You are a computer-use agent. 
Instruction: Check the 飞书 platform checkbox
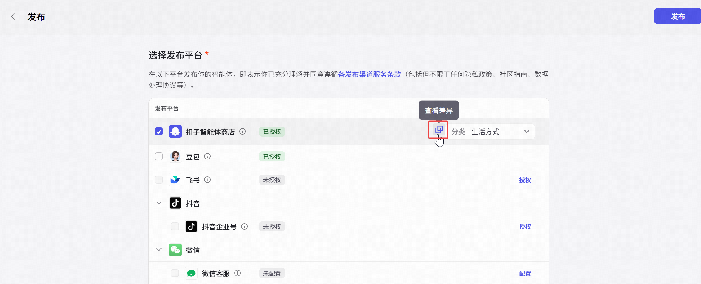(x=159, y=180)
